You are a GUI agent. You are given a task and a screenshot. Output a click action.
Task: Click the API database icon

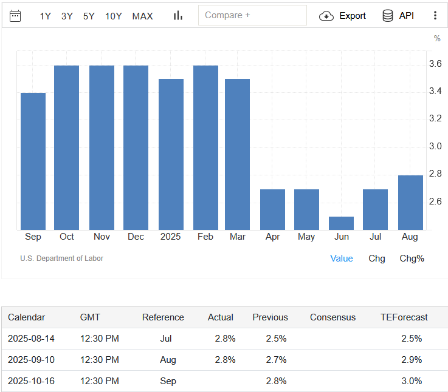[388, 16]
